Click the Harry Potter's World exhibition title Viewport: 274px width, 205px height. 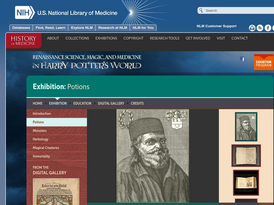click(87, 62)
